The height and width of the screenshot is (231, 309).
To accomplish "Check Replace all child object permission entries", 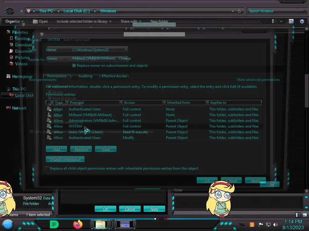I will click(47, 168).
